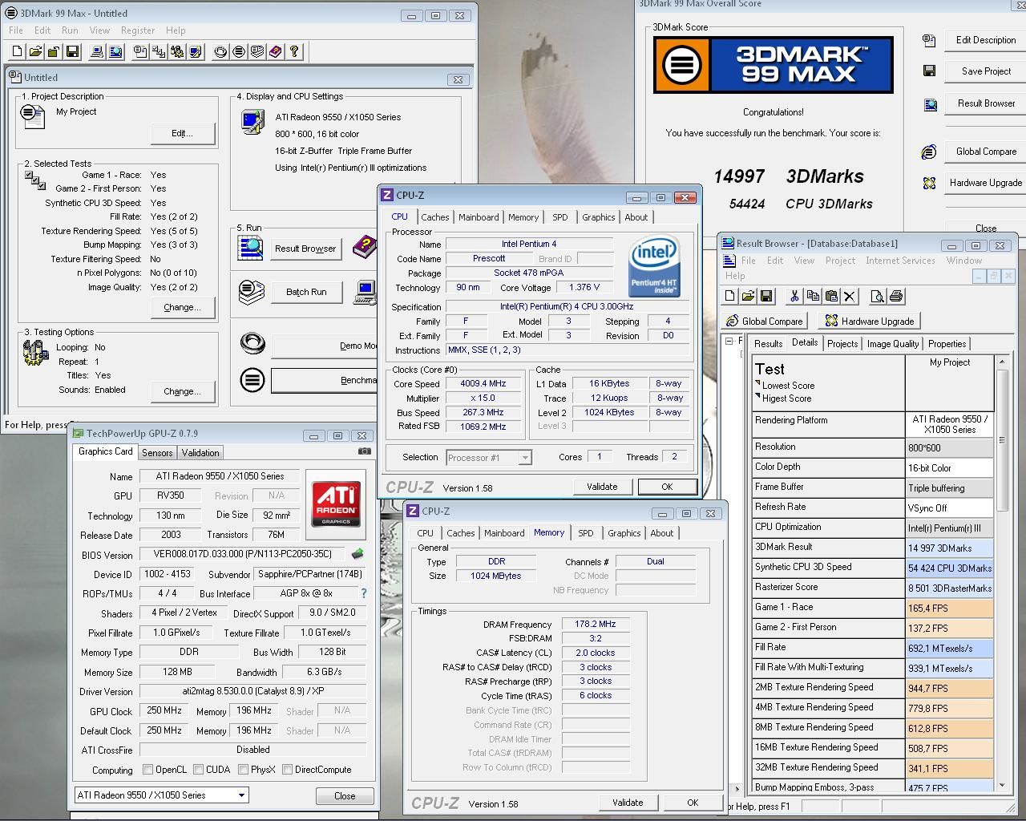Select SPD tab in the CPU-Z memory timings window
Screen dimensions: 1026x821
tap(586, 533)
